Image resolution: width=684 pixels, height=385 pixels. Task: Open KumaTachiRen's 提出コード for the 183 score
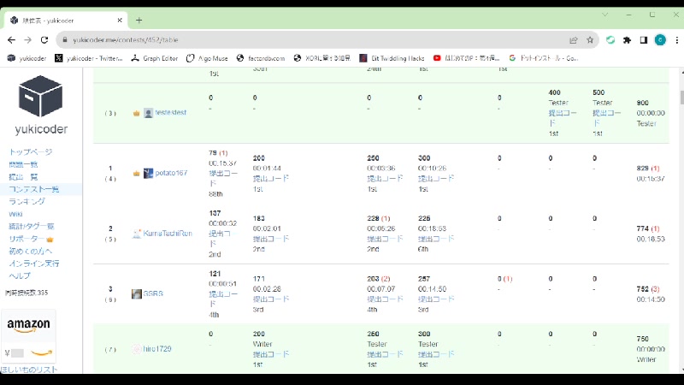click(271, 239)
